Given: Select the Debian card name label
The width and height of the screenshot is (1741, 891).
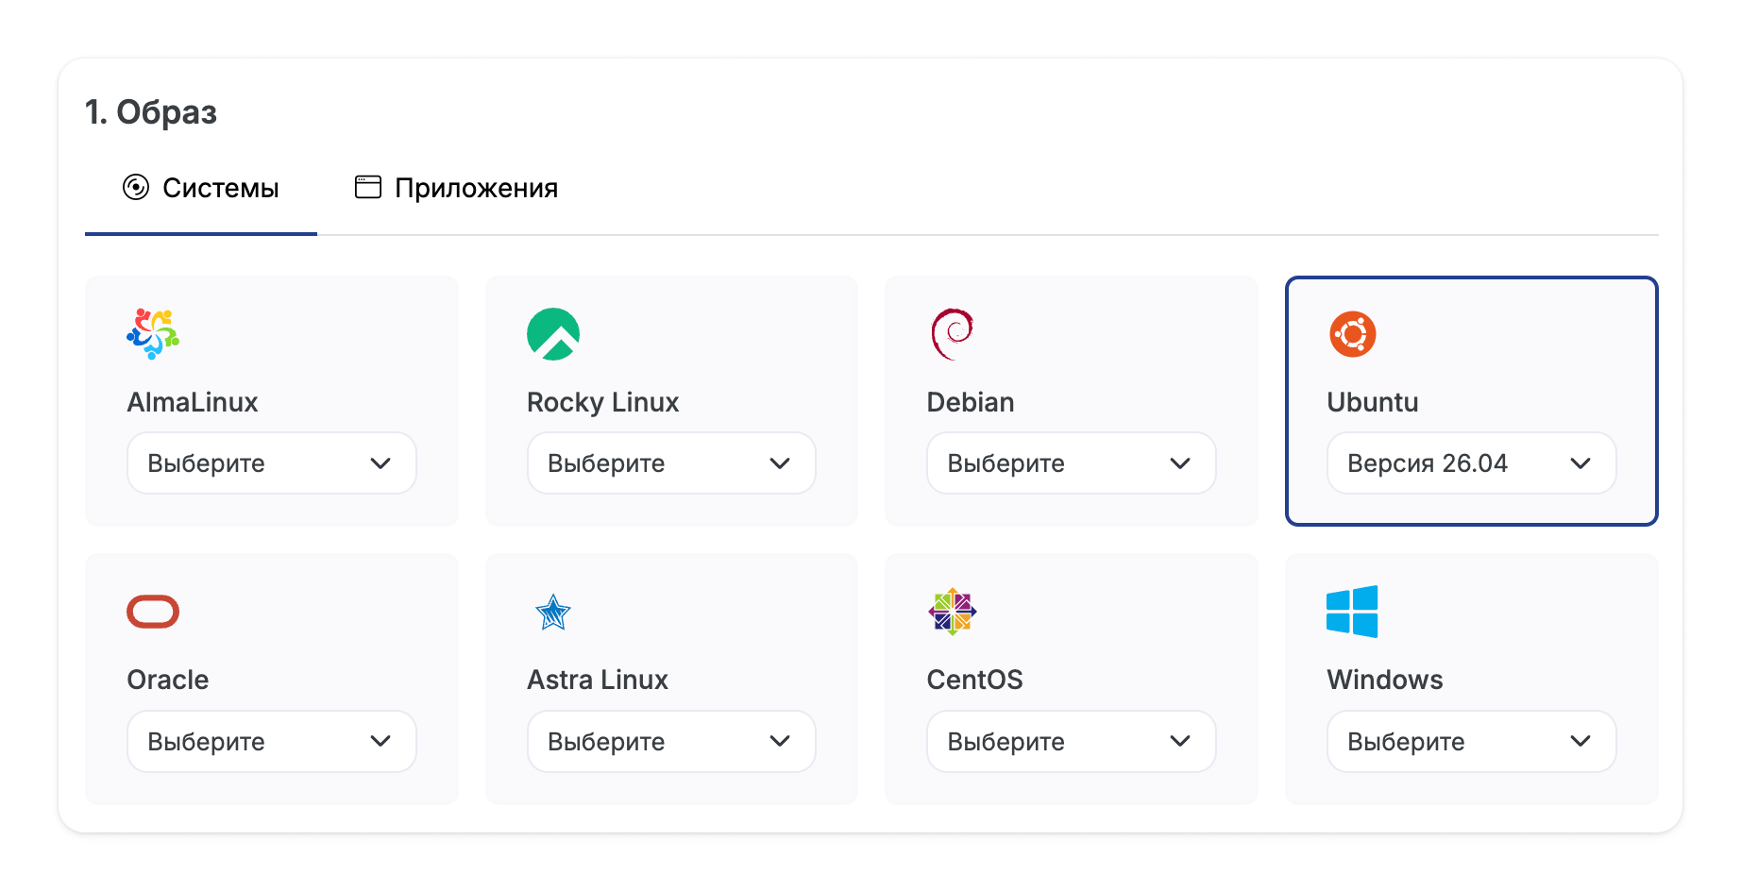Looking at the screenshot, I should [x=971, y=402].
